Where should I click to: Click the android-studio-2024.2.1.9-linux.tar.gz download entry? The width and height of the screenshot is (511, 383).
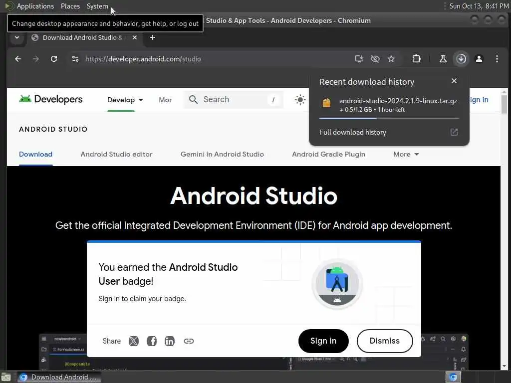pos(389,105)
